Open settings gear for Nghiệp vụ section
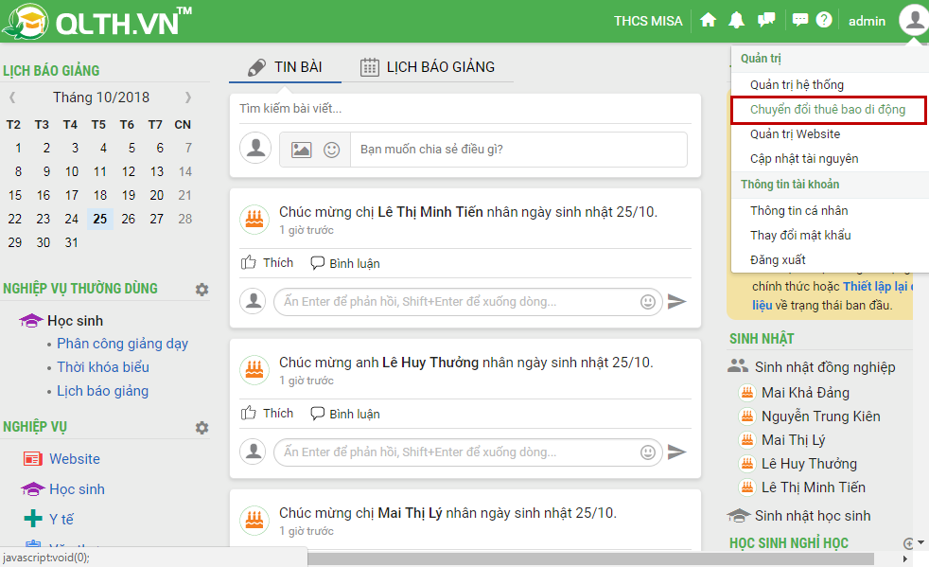 pyautogui.click(x=202, y=428)
